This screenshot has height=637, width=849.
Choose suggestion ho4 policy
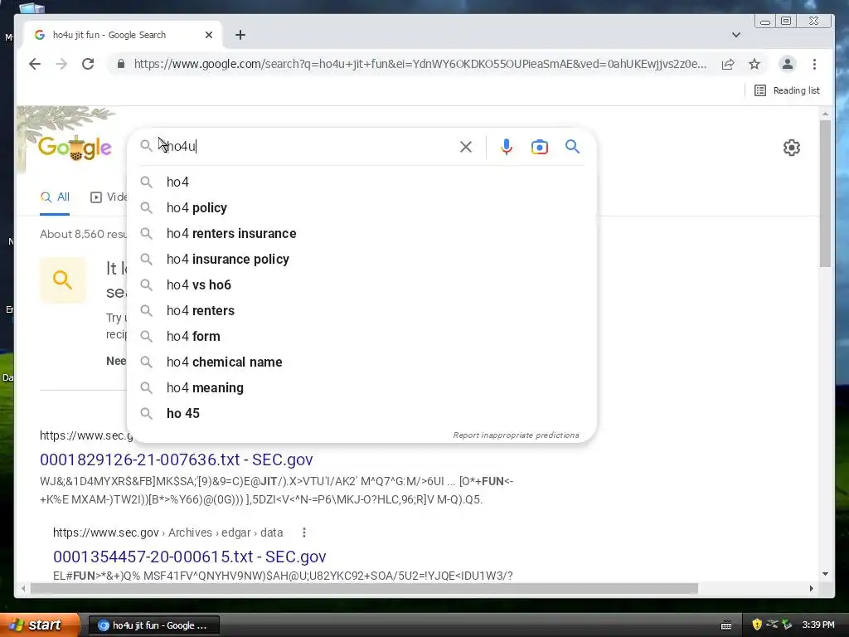361,208
